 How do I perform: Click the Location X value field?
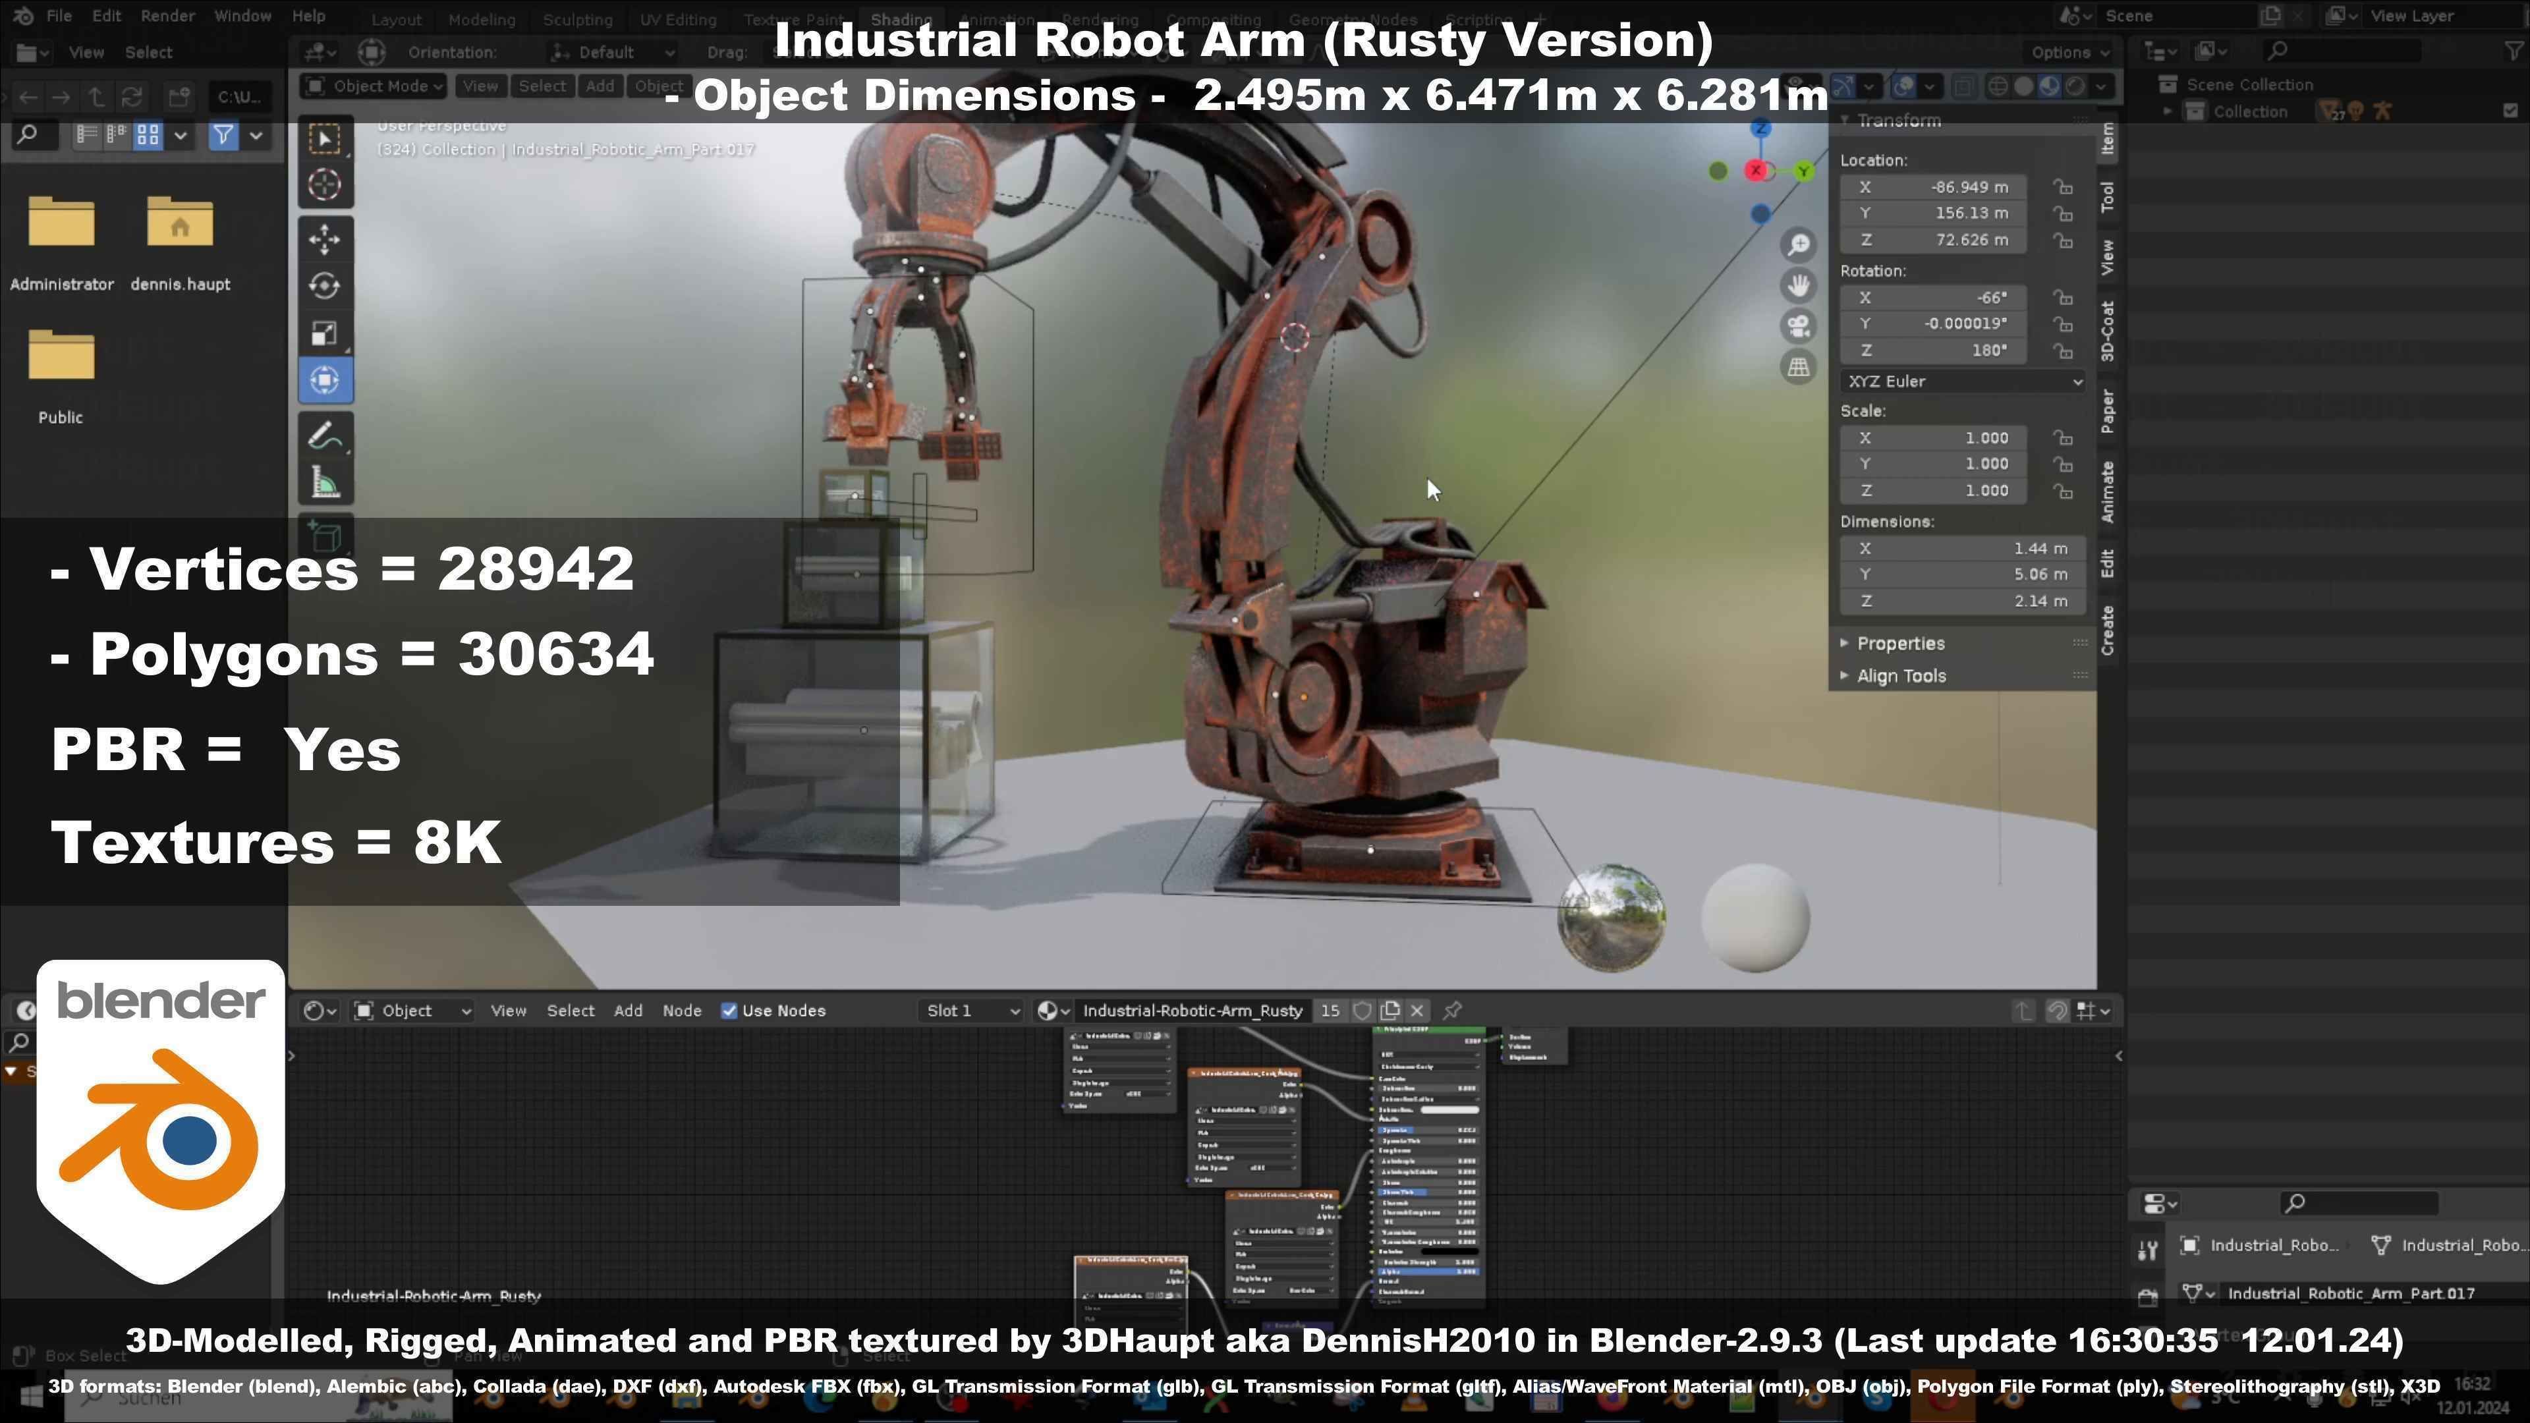(x=1932, y=186)
